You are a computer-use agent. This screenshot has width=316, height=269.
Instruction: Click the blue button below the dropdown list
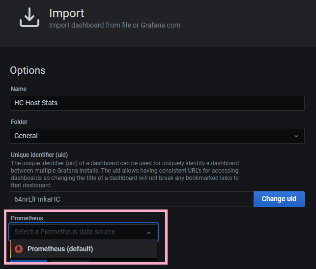point(29,261)
